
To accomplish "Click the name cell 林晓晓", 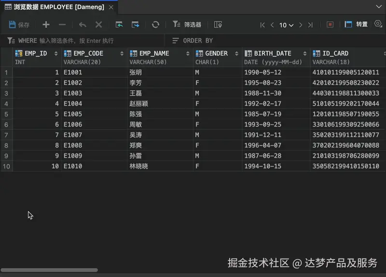I will click(160, 166).
